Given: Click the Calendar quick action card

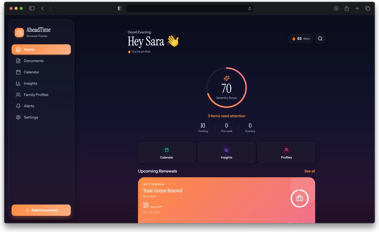Looking at the screenshot, I should [x=167, y=153].
